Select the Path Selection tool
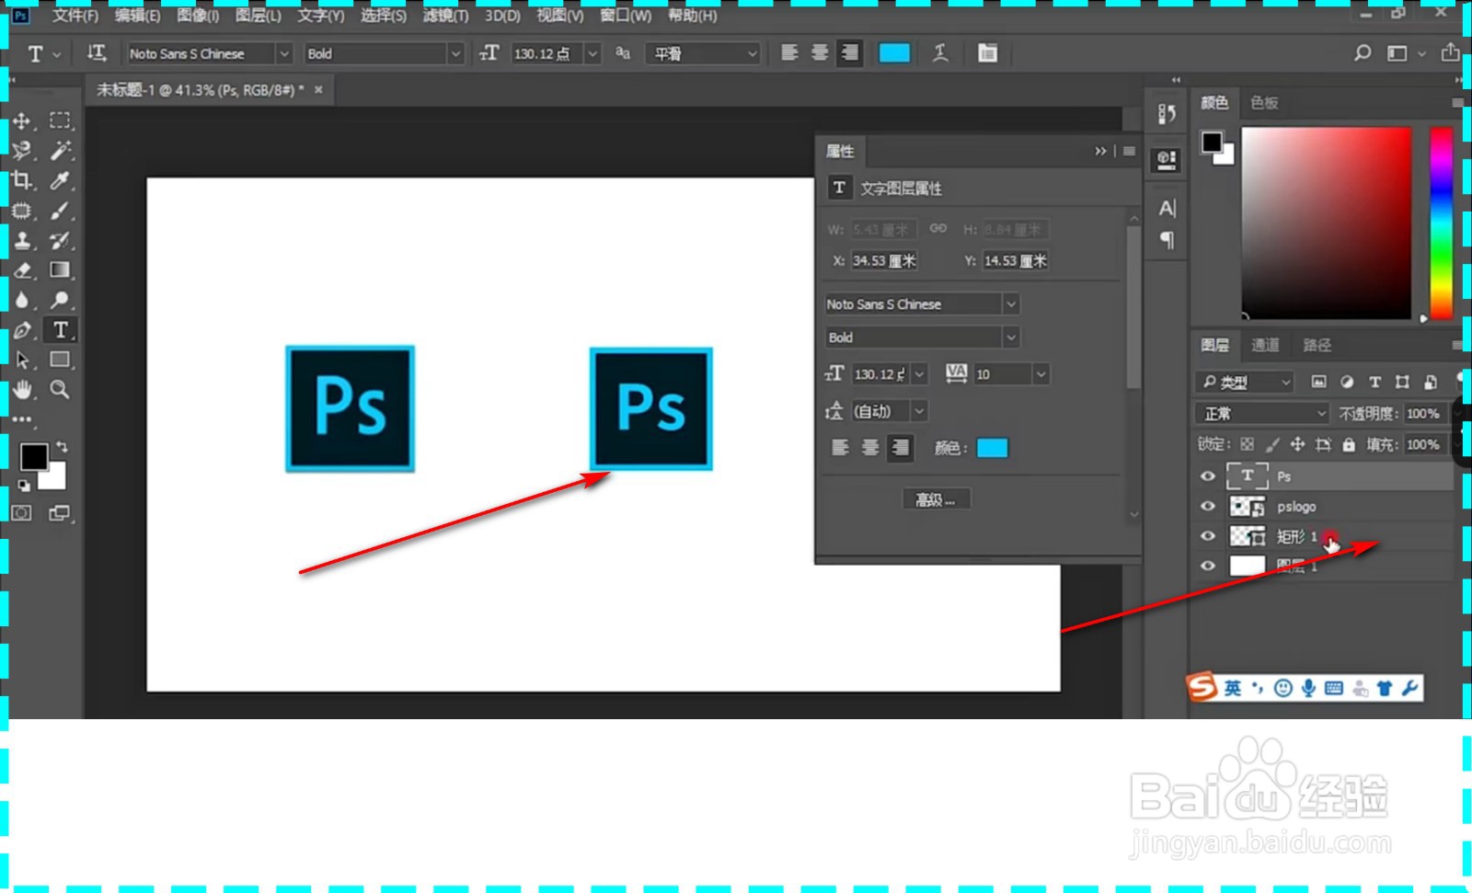This screenshot has height=893, width=1472. pyautogui.click(x=22, y=360)
